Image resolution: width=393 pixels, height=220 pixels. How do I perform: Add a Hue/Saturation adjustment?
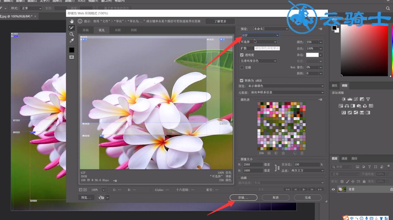pyautogui.click(x=341, y=106)
